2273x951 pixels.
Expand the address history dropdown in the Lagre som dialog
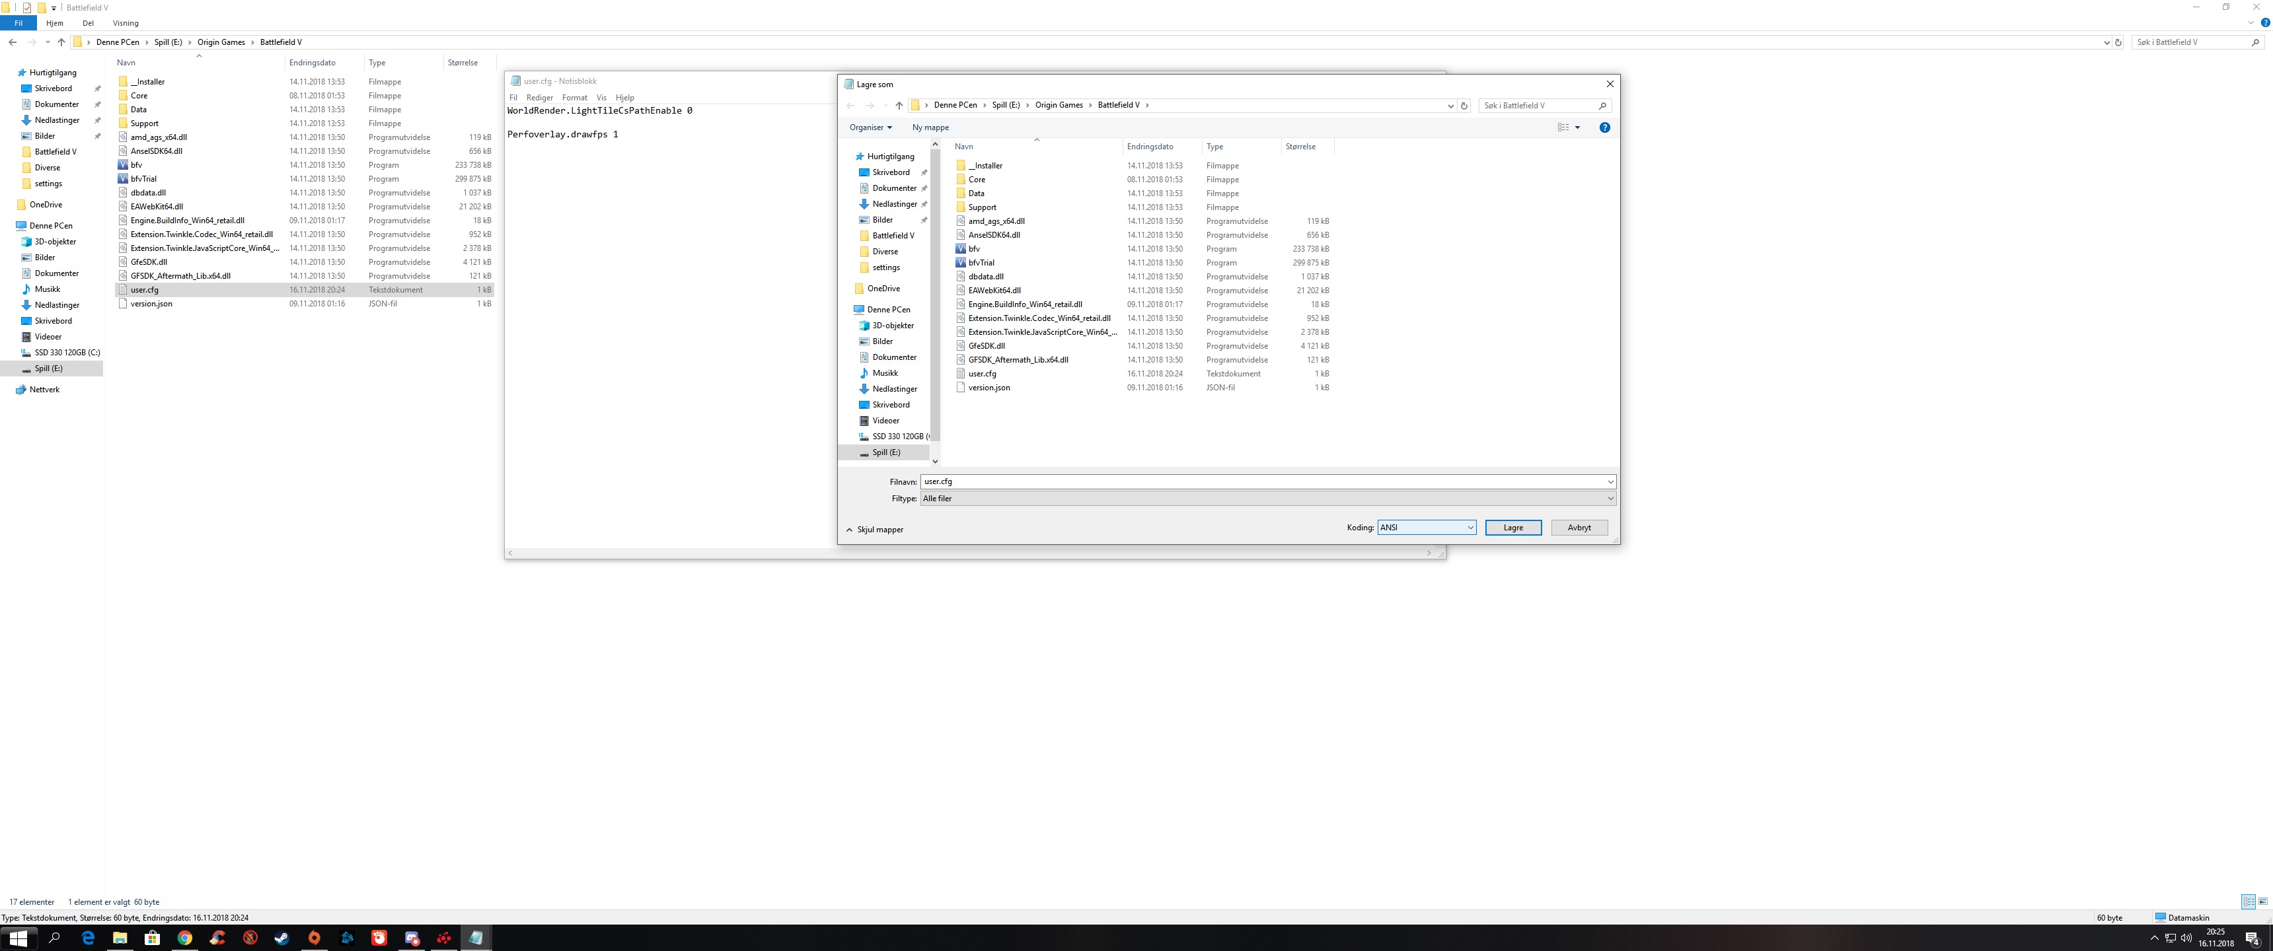pos(1450,106)
